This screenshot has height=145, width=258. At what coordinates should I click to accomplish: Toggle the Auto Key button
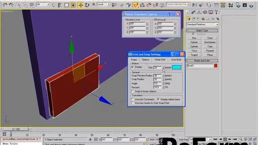(x=183, y=139)
